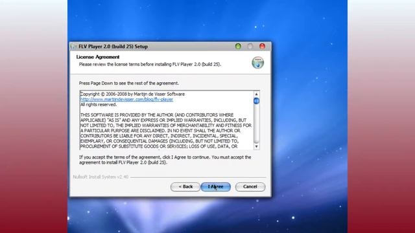Click the green minimize button in title bar

238,47
